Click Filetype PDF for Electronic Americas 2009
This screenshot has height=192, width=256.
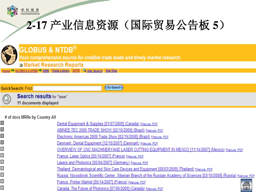(x=160, y=137)
